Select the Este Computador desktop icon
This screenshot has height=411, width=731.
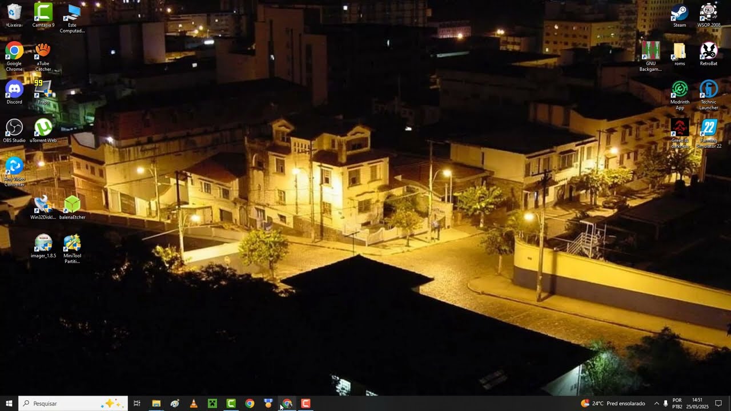73,18
